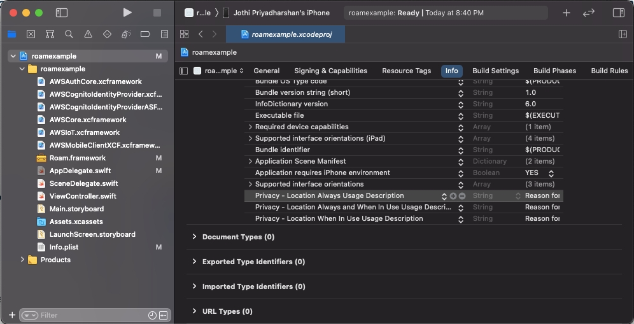
Task: Toggle the project and targets list sidebar
Action: 183,71
